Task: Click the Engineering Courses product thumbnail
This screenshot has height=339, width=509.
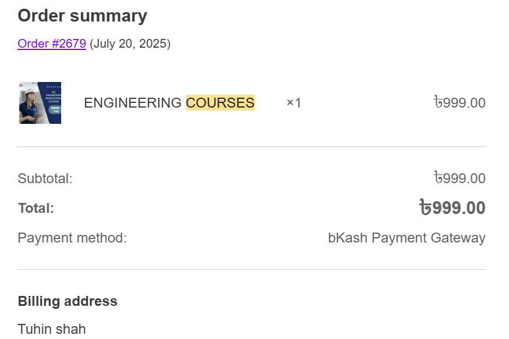Action: (40, 103)
